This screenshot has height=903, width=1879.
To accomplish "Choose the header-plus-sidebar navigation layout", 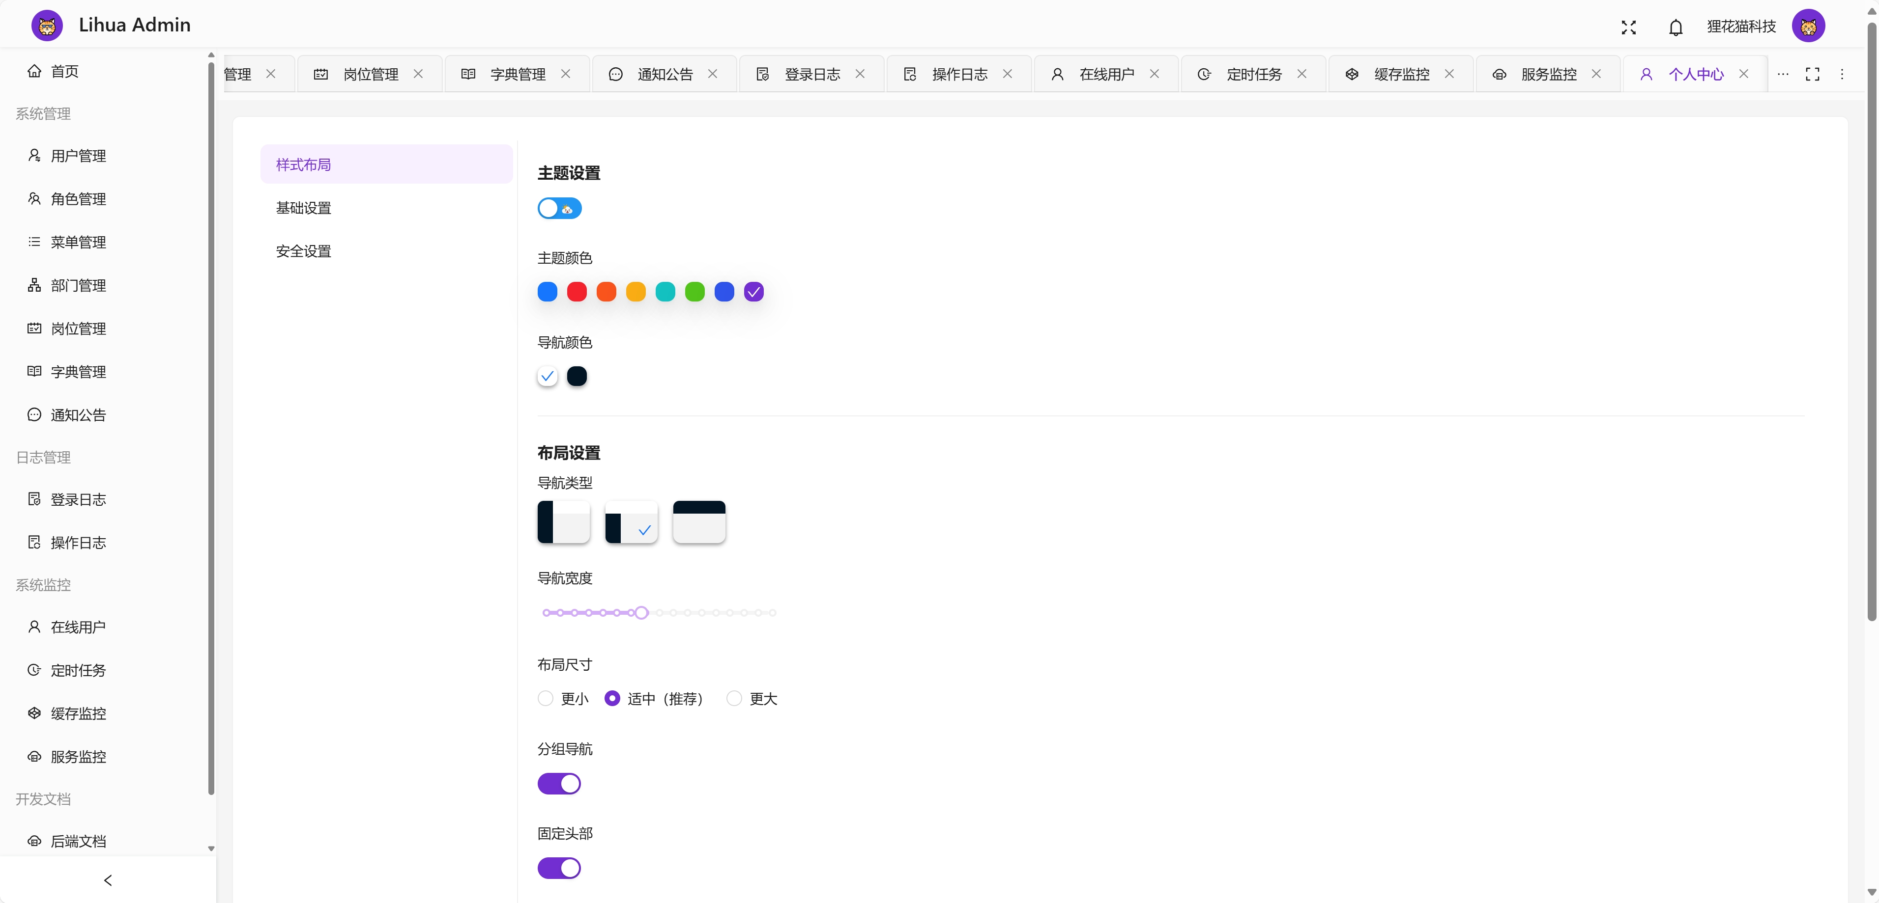I will pos(631,521).
